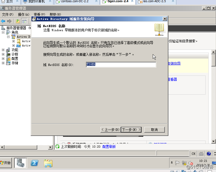216x172 pixels.
Task: Click 取消 to cancel the wizard
Action: (x=154, y=130)
